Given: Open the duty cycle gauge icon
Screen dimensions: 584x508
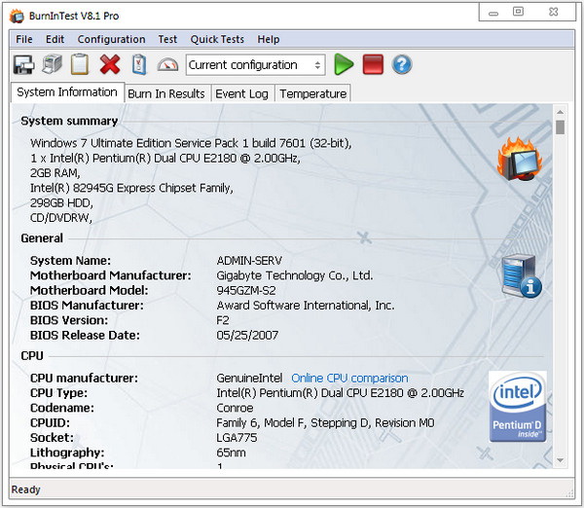Looking at the screenshot, I should point(167,65).
